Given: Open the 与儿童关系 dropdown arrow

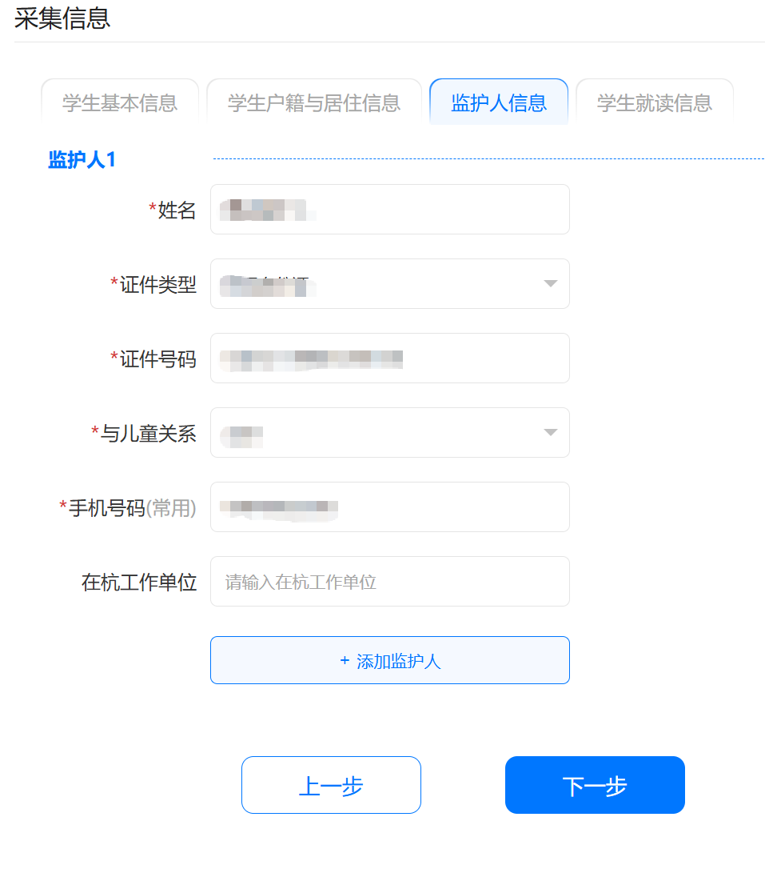Looking at the screenshot, I should pyautogui.click(x=550, y=432).
